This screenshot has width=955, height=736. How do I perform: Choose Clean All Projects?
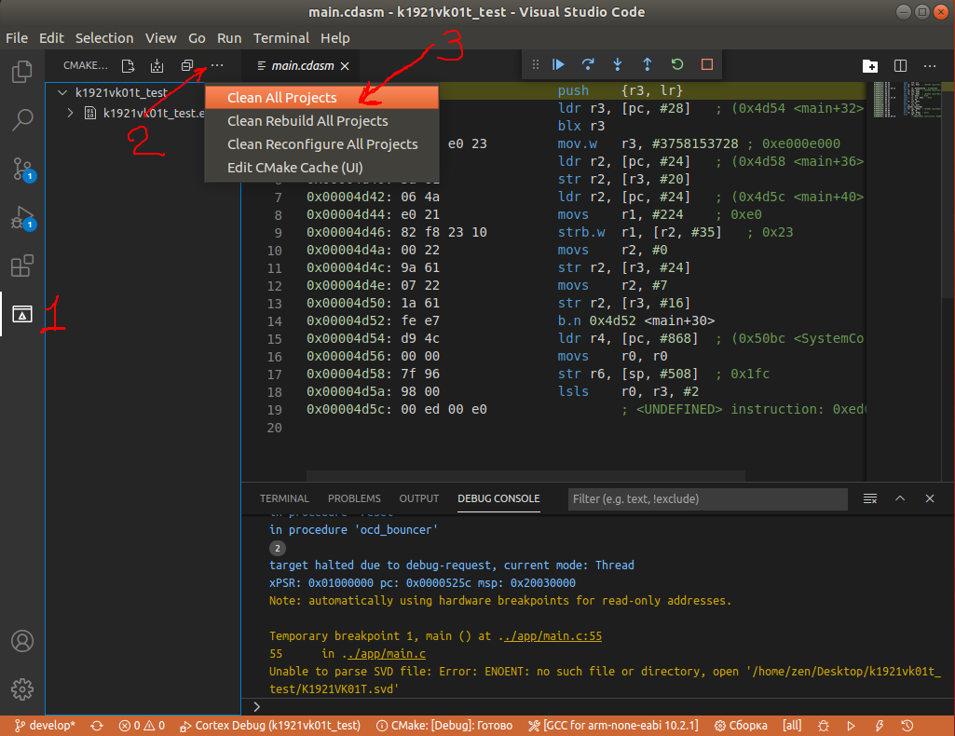coord(321,98)
